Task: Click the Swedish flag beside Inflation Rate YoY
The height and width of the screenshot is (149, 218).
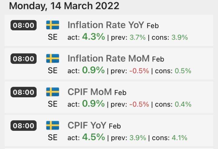Action: point(53,25)
